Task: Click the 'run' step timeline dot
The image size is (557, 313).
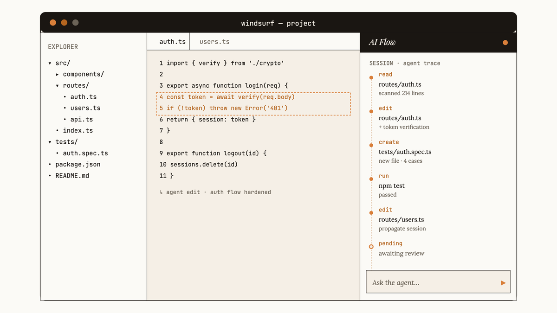Action: point(371,179)
